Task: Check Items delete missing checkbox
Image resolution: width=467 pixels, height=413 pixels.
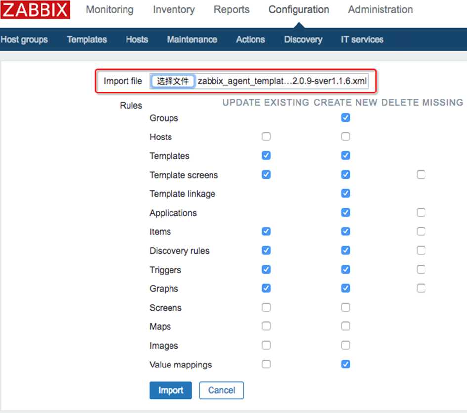Action: (421, 231)
